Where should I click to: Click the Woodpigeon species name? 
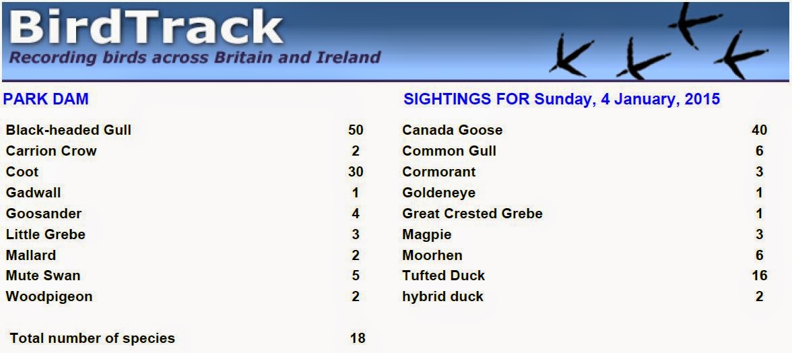click(49, 296)
